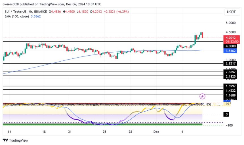
Task: Select the 2.8217 support level label
Action: 231,64
